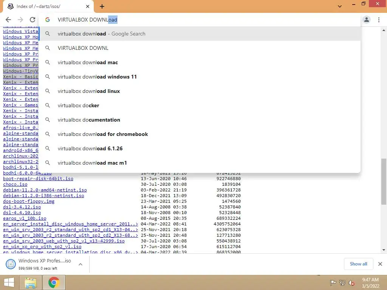Viewport: 387px width, 290px height.
Task: Close the 'Index of /~dartz/isos/' tab
Action: 88,6
